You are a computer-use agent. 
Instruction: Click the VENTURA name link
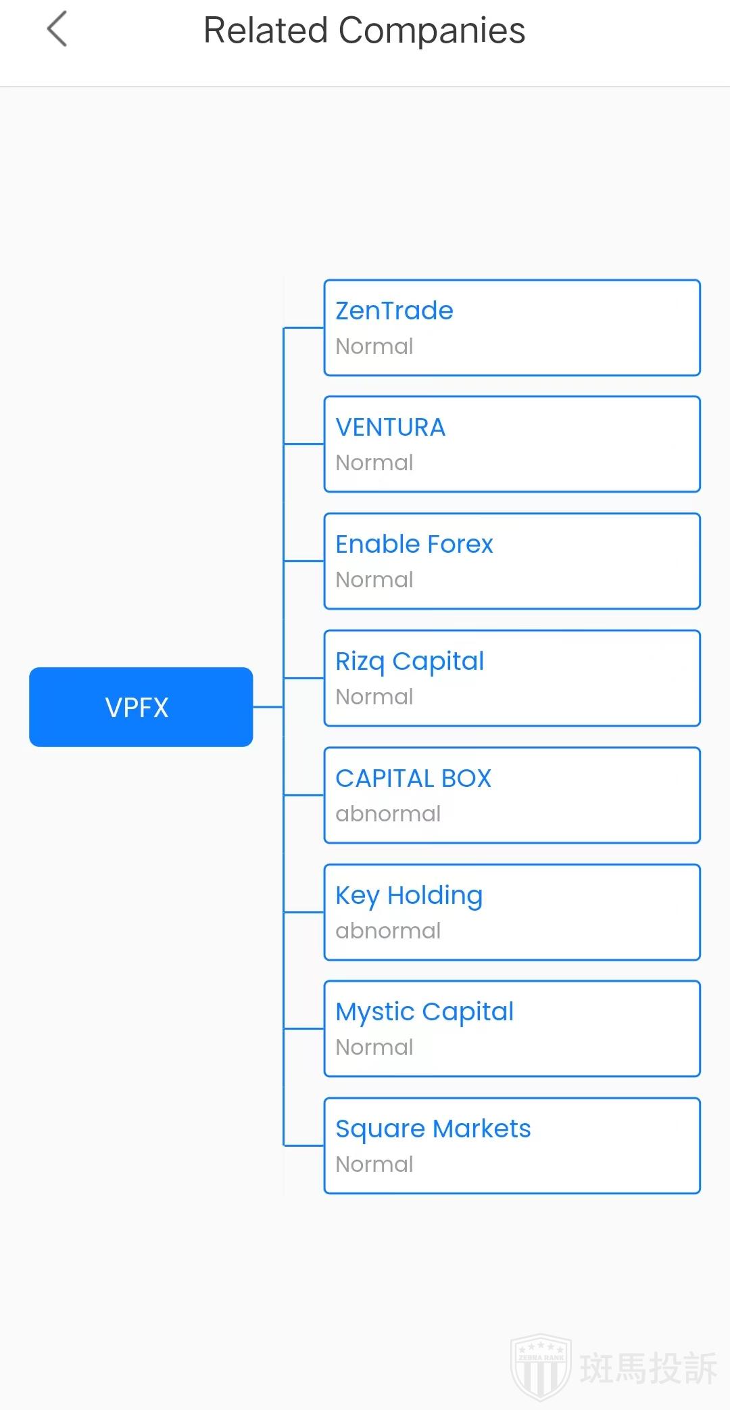pyautogui.click(x=390, y=428)
